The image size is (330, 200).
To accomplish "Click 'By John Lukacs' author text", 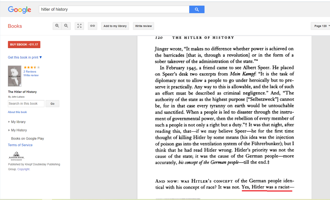I will (16, 97).
